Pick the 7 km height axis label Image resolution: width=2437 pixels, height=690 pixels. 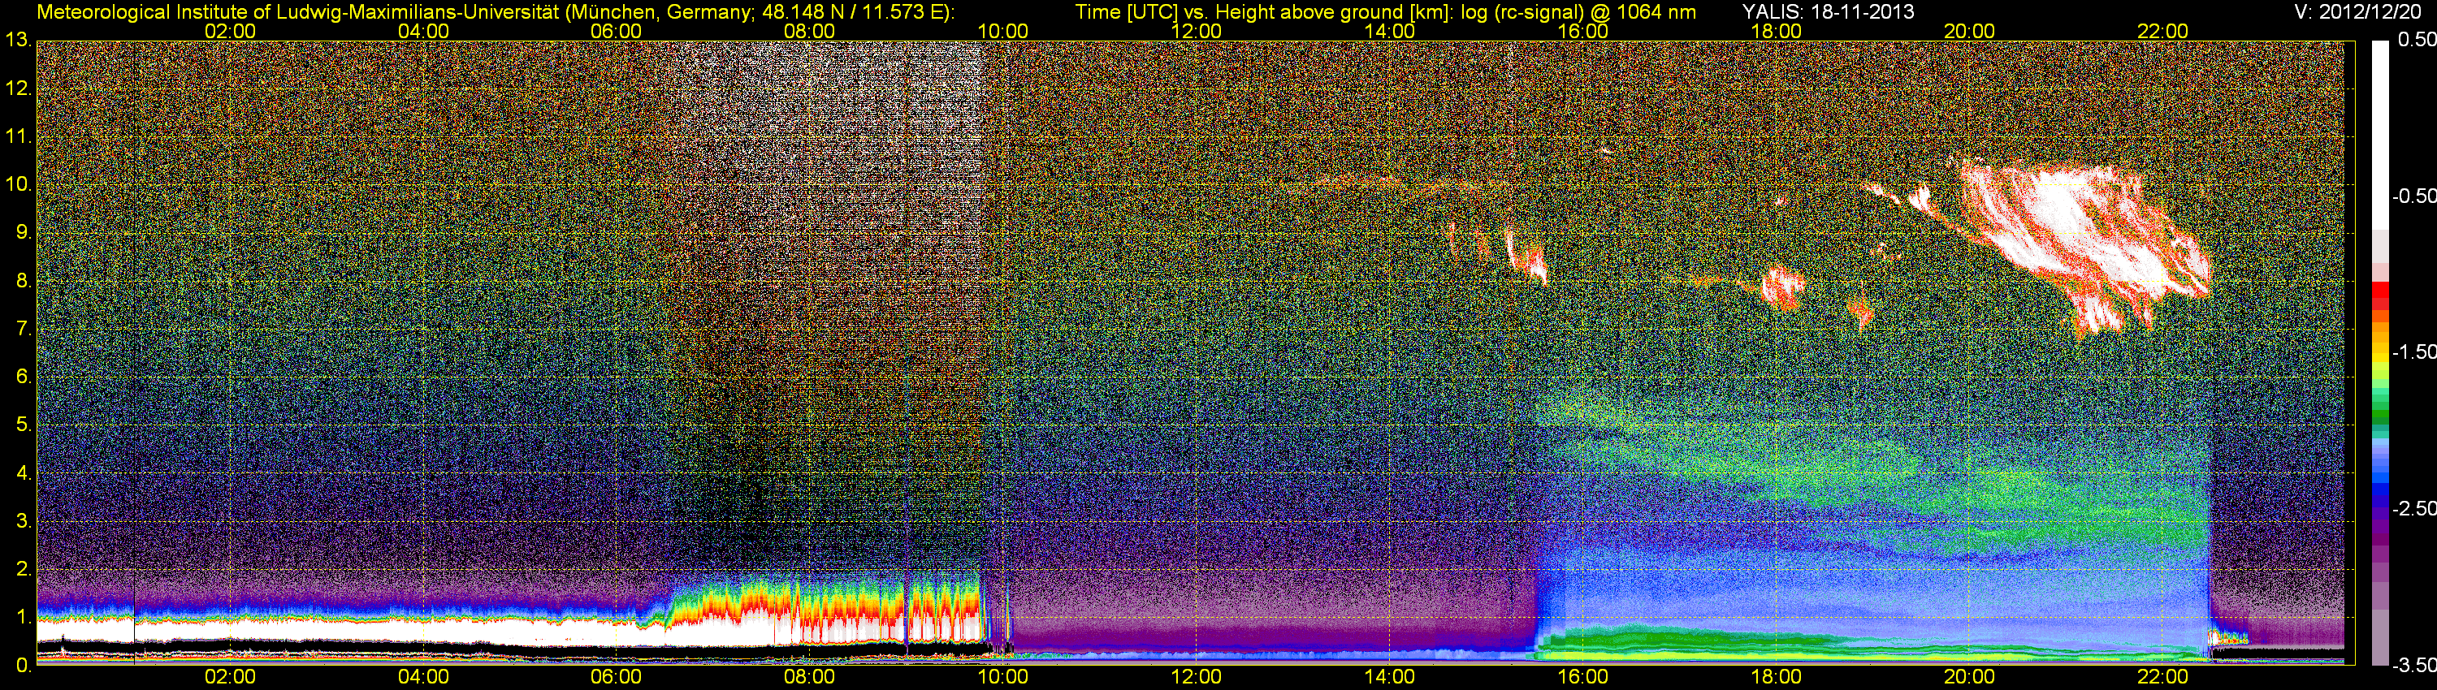click(23, 329)
